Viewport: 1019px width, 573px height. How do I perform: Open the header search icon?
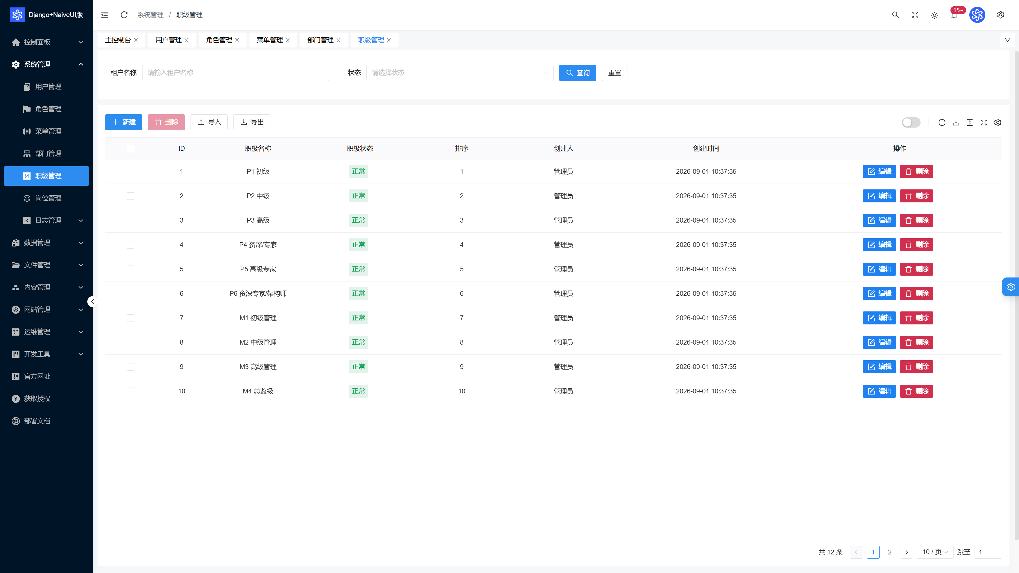pyautogui.click(x=895, y=15)
